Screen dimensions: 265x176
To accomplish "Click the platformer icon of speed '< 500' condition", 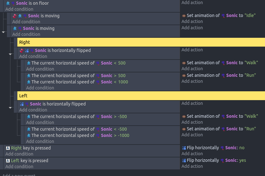I will click(x=29, y=63).
